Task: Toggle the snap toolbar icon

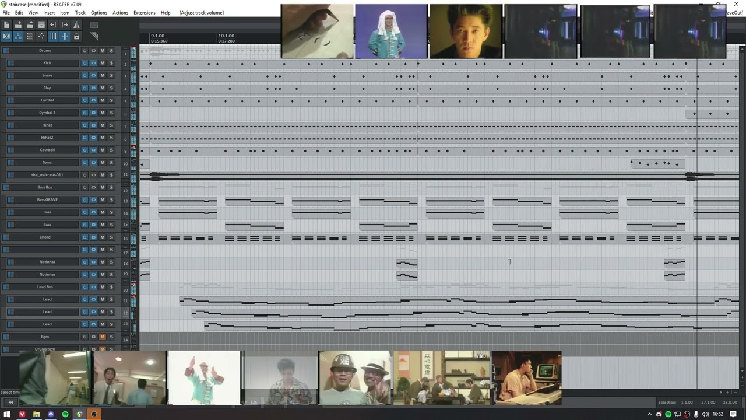Action: (x=65, y=36)
